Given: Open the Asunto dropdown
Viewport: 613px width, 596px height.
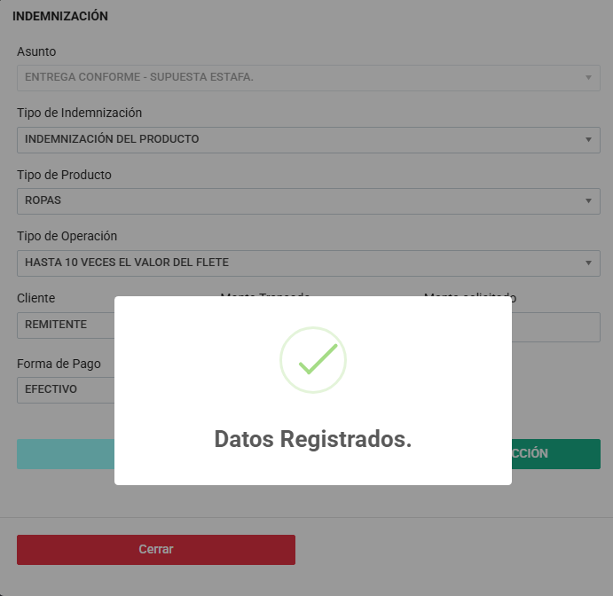Looking at the screenshot, I should 308,77.
